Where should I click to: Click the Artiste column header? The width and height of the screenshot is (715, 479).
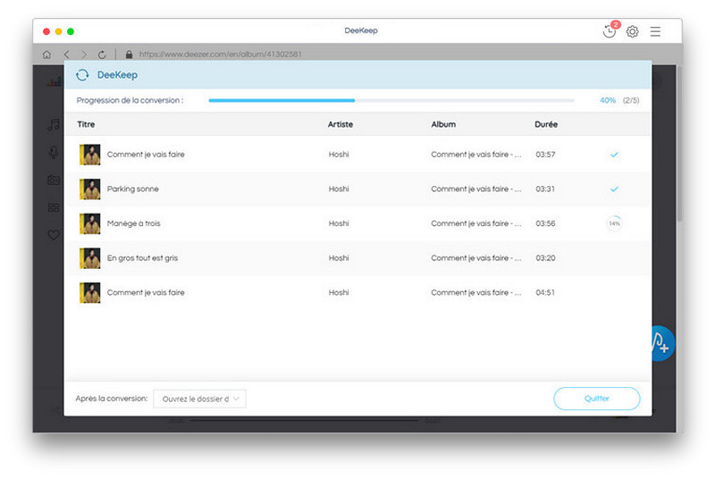341,124
